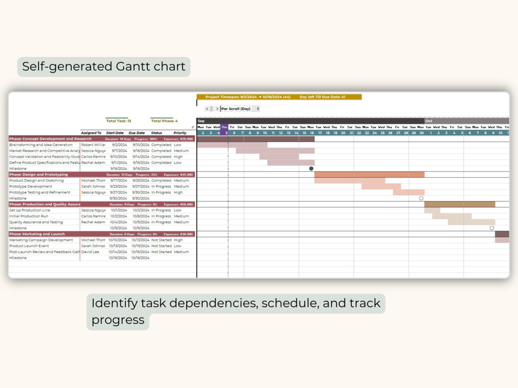Image resolution: width=518 pixels, height=388 pixels.
Task: Select the Phase: Production and Quality Assura row
Action: point(102,204)
